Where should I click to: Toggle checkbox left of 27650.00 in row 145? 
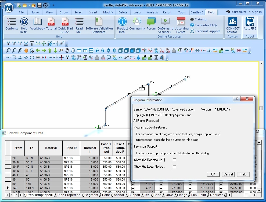click(x=221, y=188)
